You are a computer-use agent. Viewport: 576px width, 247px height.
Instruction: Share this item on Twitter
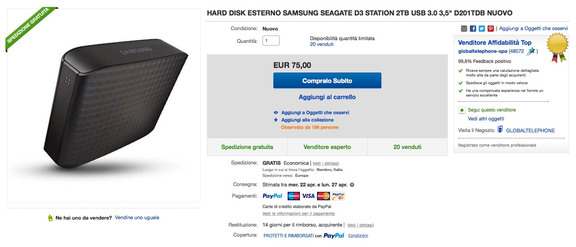coord(482,29)
